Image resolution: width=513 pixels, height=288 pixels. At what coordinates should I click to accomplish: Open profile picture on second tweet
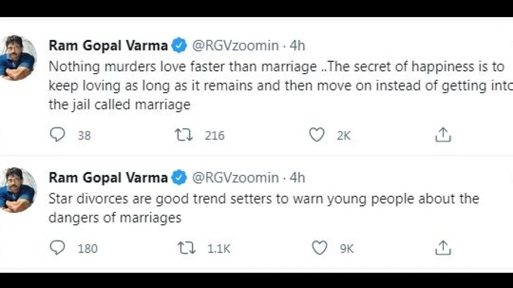coord(18,189)
